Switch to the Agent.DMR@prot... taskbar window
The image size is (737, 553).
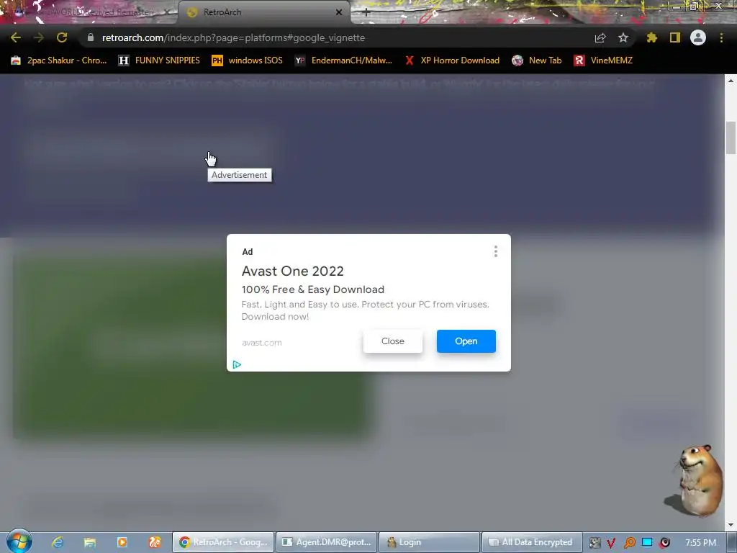[x=326, y=542]
